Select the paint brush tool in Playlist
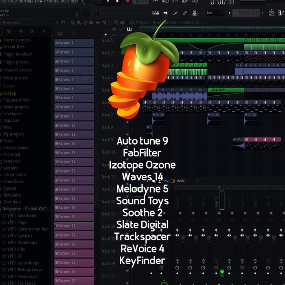The height and width of the screenshot is (285, 285). [x=79, y=23]
